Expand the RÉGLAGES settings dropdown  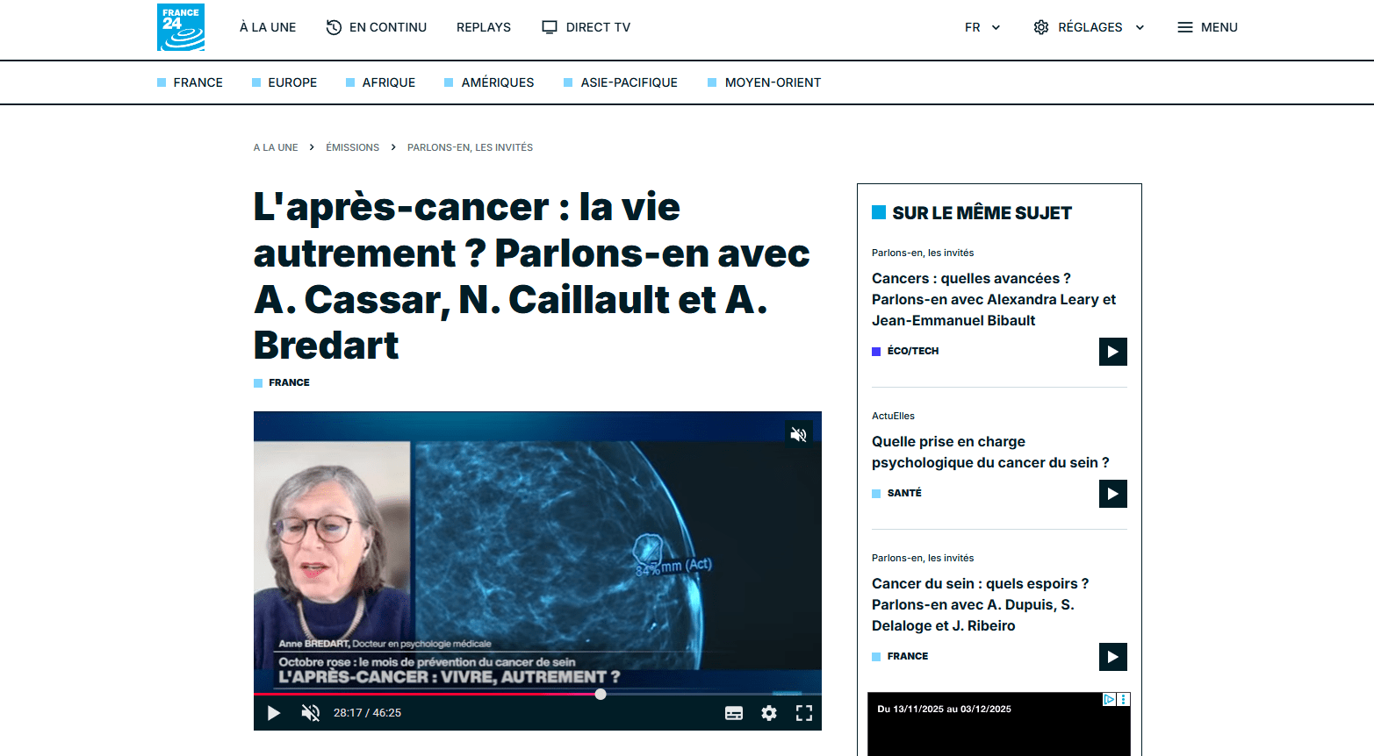(x=1089, y=27)
